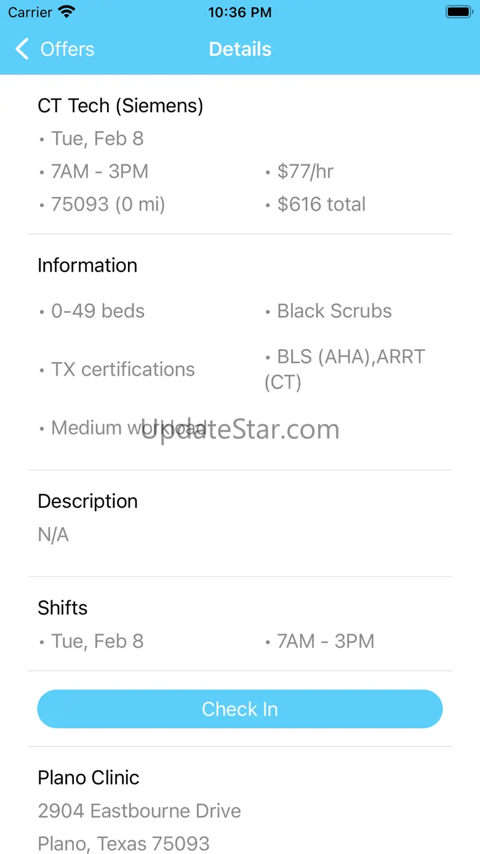Tap the 2904 Eastbourne Drive address
The height and width of the screenshot is (854, 480).
coord(139,811)
